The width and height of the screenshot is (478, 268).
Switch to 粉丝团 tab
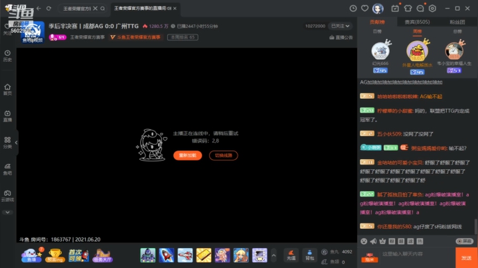click(x=457, y=22)
